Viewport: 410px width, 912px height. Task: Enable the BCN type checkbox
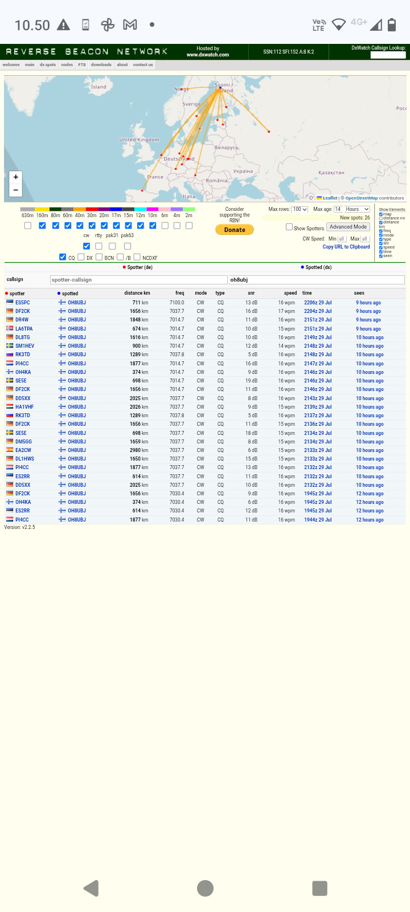pos(99,257)
